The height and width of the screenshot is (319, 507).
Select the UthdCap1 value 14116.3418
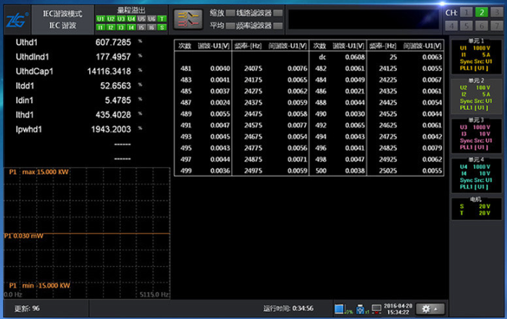109,72
